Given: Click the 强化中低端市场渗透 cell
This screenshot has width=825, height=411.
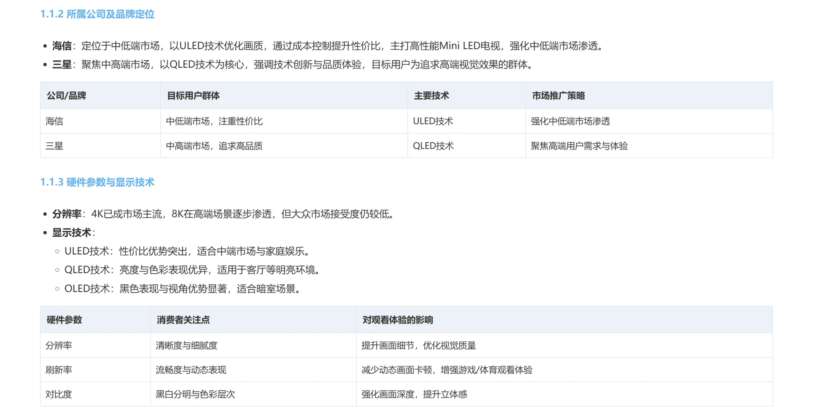Looking at the screenshot, I should (x=570, y=121).
